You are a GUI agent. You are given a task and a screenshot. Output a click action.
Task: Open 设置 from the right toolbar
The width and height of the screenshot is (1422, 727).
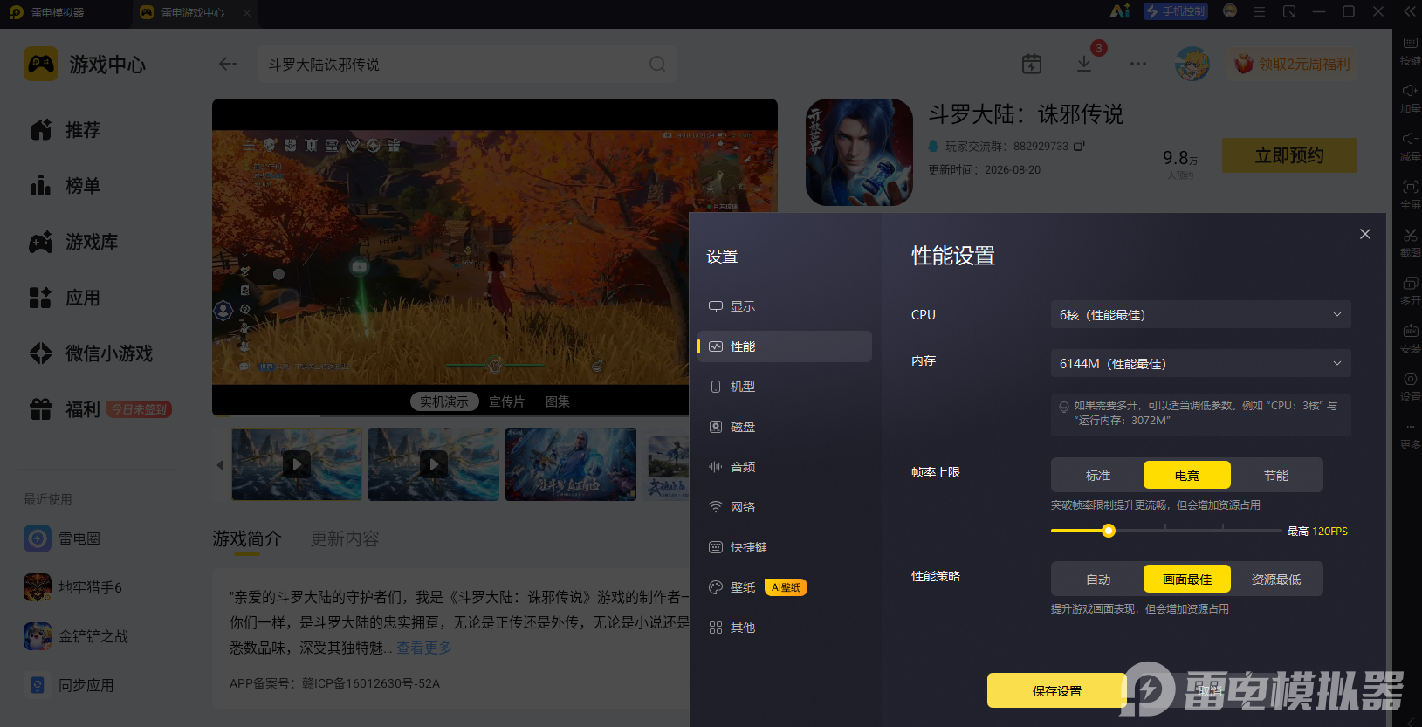tap(1410, 387)
